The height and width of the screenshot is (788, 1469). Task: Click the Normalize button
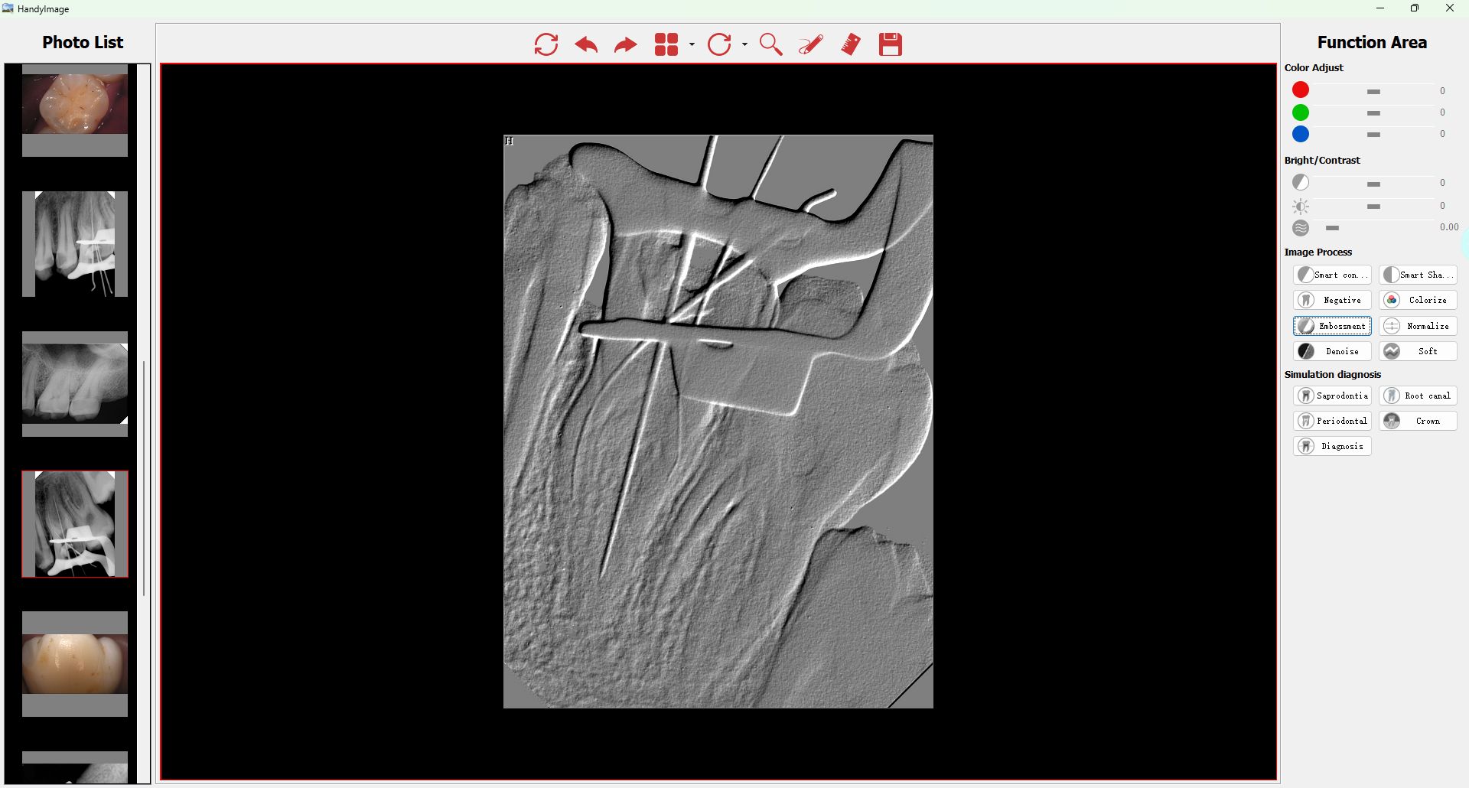click(x=1418, y=326)
